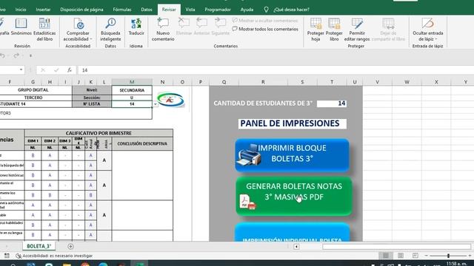Select column M header
Screen dimensions: 474x266
click(x=132, y=82)
